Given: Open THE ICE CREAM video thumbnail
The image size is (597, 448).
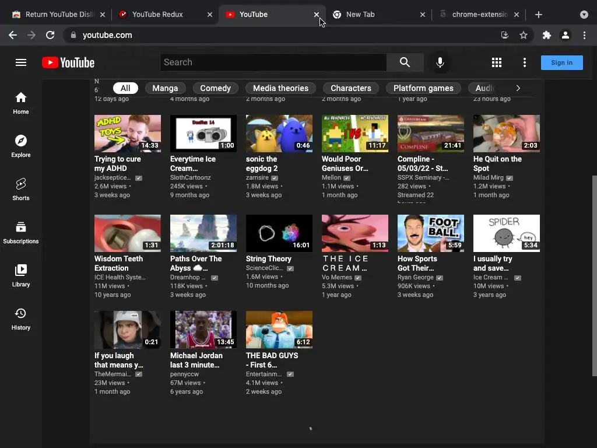Looking at the screenshot, I should [355, 233].
